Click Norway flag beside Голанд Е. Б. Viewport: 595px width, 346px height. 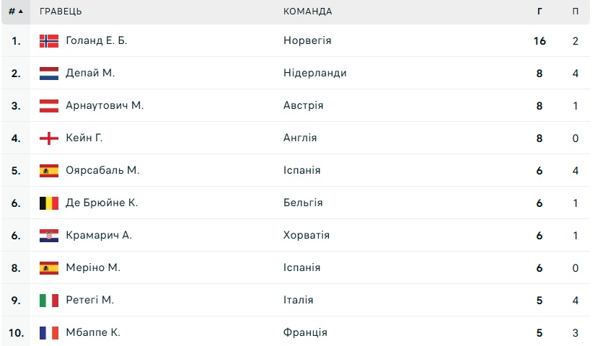[x=48, y=41]
